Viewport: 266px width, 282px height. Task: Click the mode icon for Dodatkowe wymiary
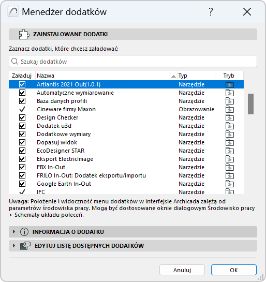coord(230,134)
